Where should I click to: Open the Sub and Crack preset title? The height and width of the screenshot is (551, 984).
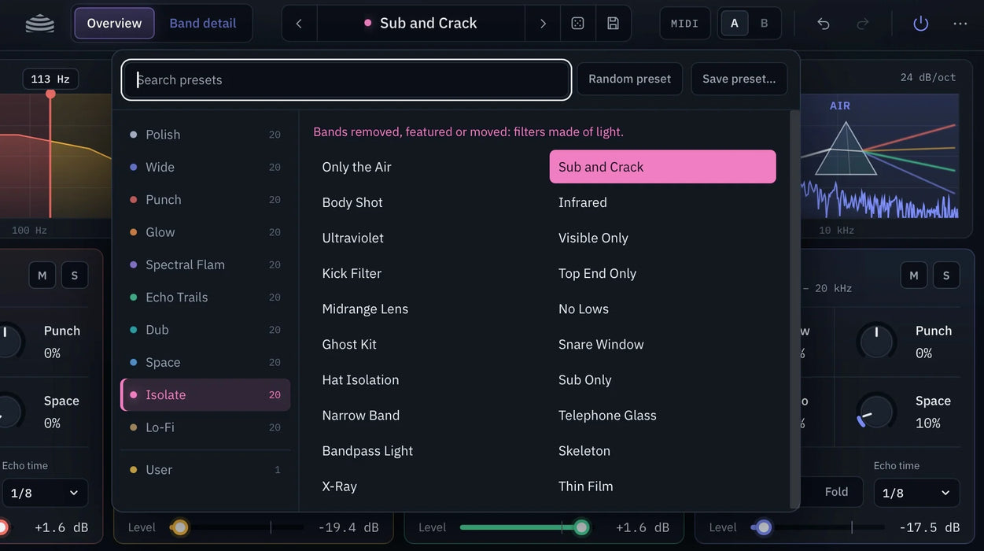(x=421, y=24)
